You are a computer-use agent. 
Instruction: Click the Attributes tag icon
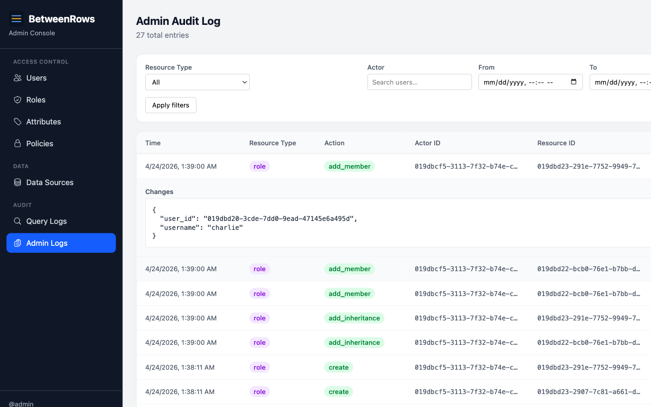click(x=17, y=122)
